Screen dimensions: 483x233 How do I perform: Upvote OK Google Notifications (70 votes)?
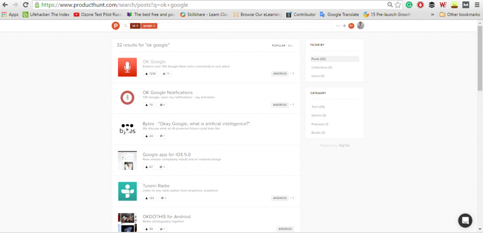pyautogui.click(x=149, y=105)
